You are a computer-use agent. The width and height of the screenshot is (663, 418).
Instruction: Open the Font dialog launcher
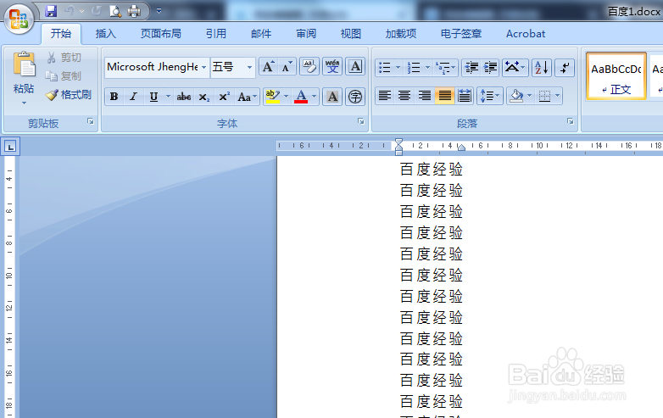click(x=360, y=121)
